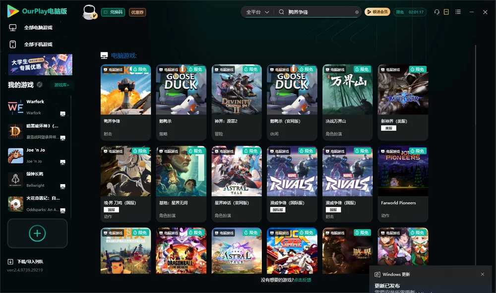496x293 pixels.
Task: Clear the search field text
Action: [357, 12]
